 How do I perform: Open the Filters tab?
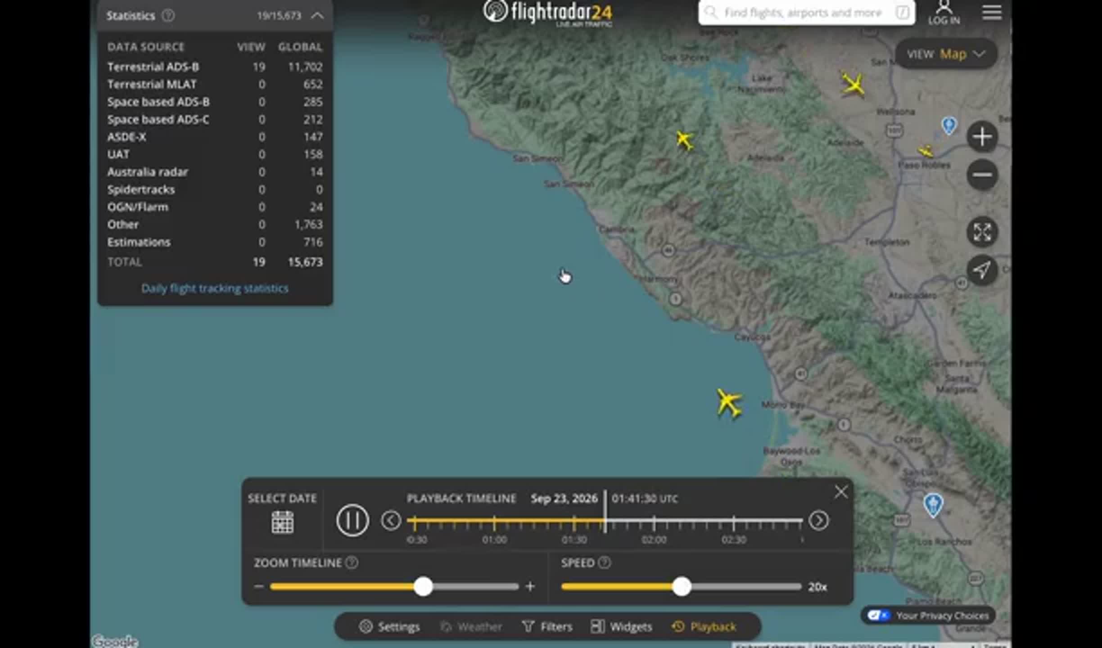point(547,627)
